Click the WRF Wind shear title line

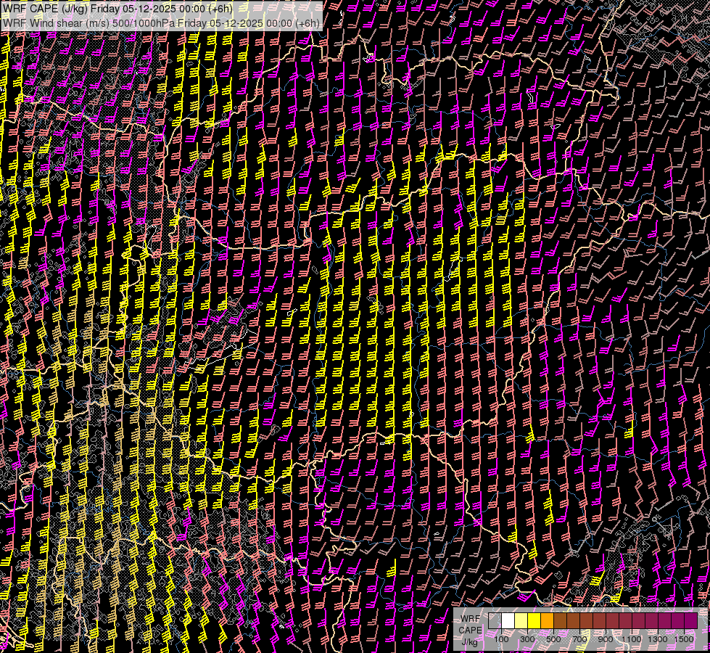coord(161,22)
